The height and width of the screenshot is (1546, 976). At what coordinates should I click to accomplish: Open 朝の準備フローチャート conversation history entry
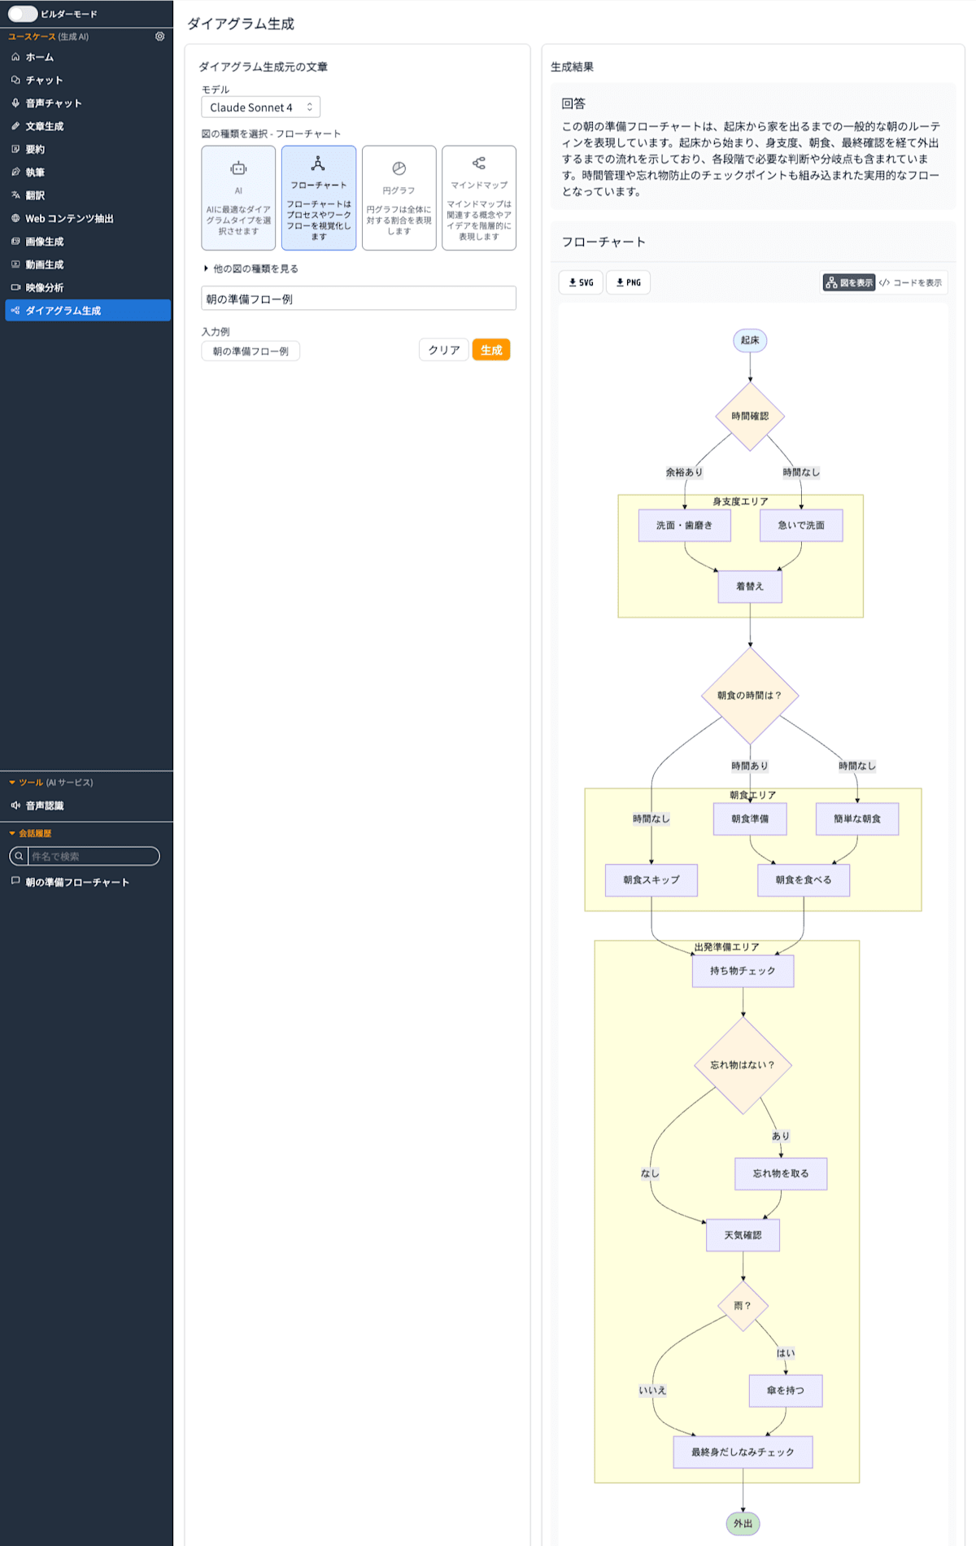(87, 882)
